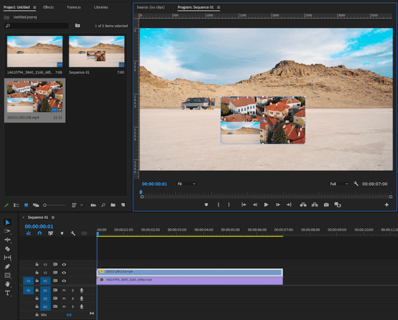Add a timeline marker
The height and width of the screenshot is (320, 398).
(x=62, y=233)
